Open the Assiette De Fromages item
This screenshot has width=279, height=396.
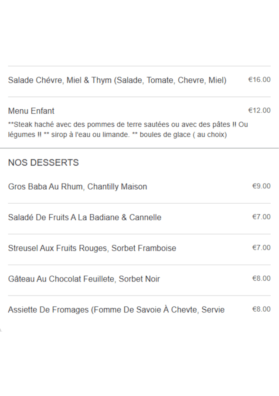48,310
